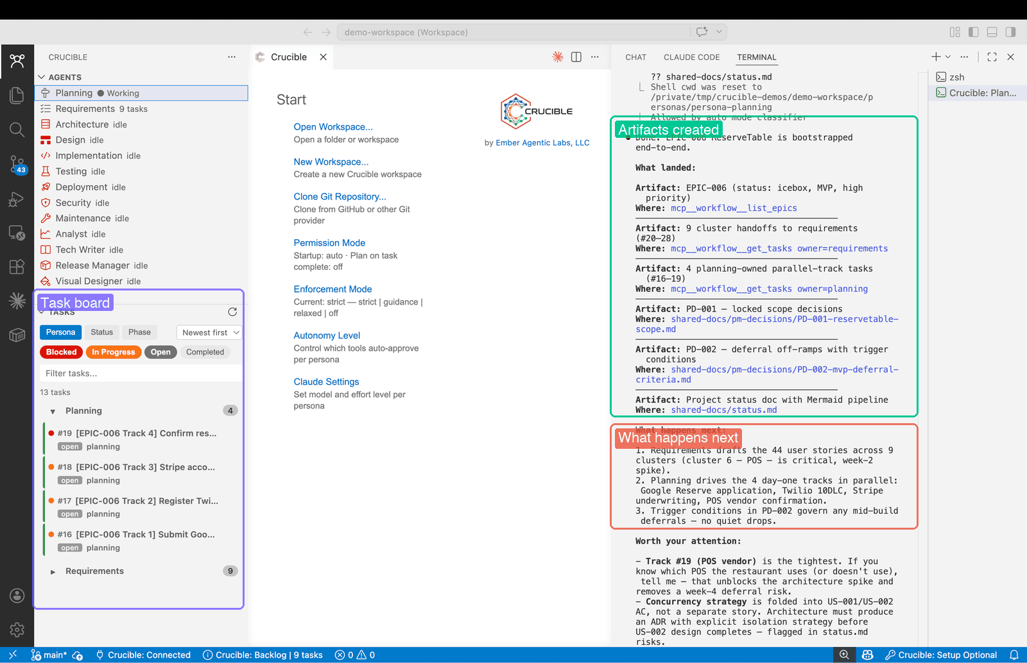Switch to the CHAT tab
Image resolution: width=1027 pixels, height=663 pixels.
(635, 57)
